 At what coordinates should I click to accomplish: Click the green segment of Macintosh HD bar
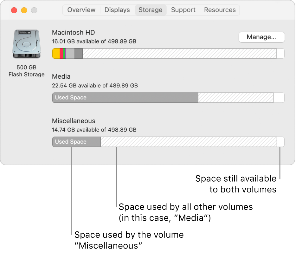[x=65, y=54]
